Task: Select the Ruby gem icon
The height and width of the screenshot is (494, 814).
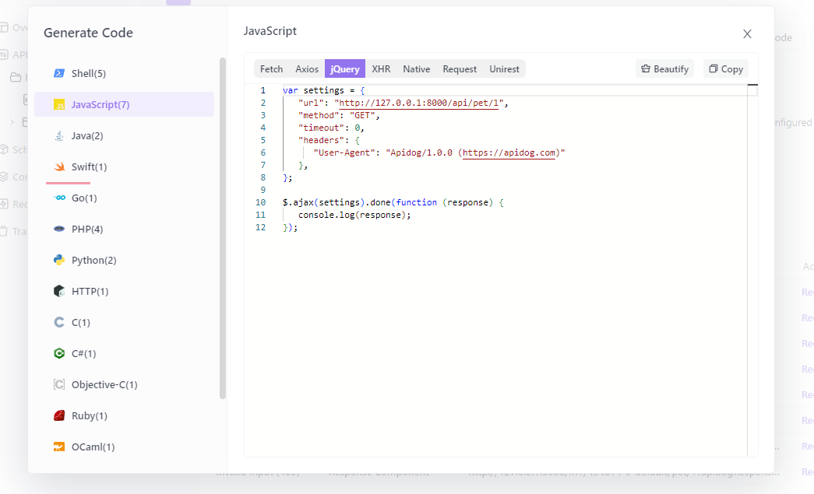Action: [x=59, y=415]
